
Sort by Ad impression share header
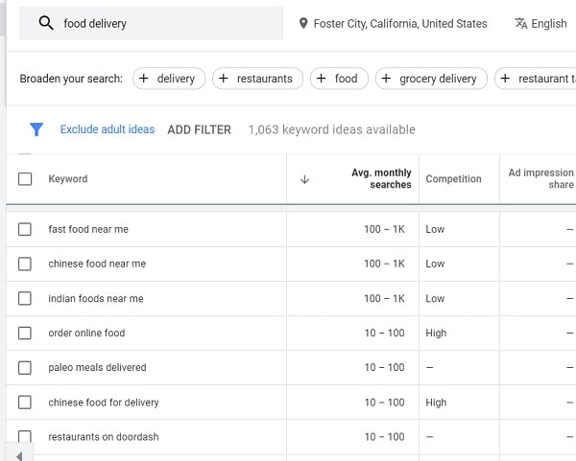click(540, 178)
